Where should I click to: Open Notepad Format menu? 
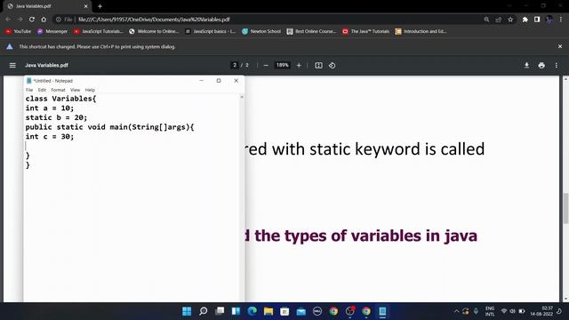coord(58,90)
